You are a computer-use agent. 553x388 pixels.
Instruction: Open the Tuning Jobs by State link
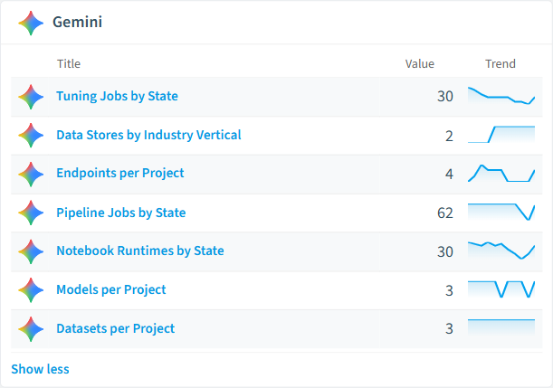pyautogui.click(x=117, y=96)
